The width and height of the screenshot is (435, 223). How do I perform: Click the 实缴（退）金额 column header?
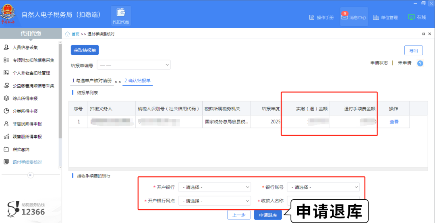pyautogui.click(x=306, y=108)
